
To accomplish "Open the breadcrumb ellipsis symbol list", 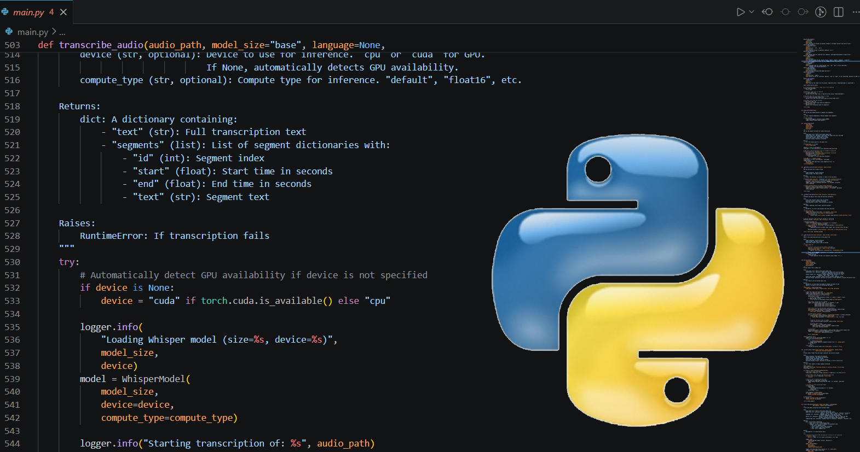I will tap(62, 32).
